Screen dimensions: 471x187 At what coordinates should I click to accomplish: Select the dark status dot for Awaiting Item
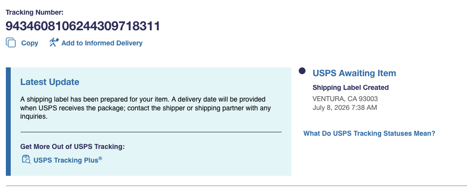tap(302, 71)
